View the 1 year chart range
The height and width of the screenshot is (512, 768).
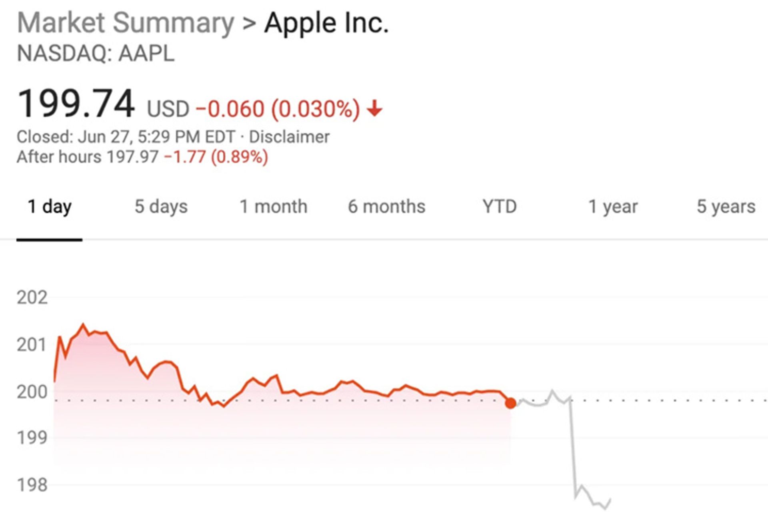(x=613, y=207)
